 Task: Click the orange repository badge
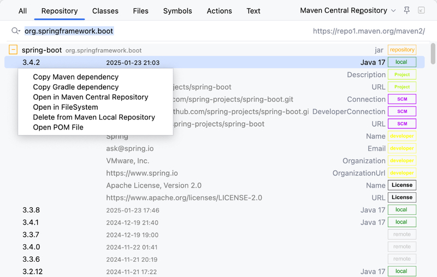click(402, 50)
